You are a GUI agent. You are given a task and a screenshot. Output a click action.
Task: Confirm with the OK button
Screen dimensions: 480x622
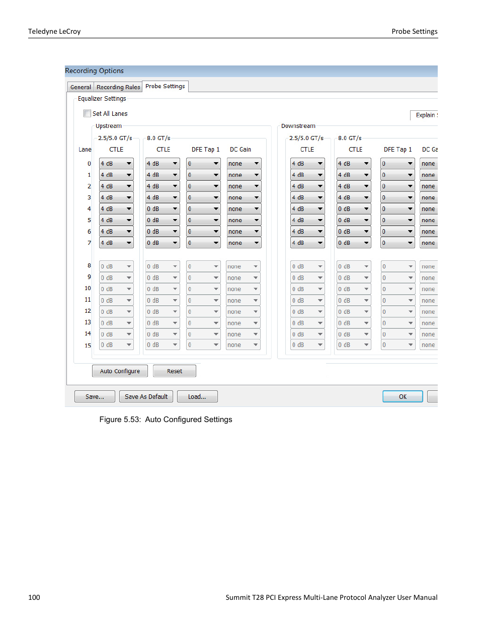coord(403,397)
